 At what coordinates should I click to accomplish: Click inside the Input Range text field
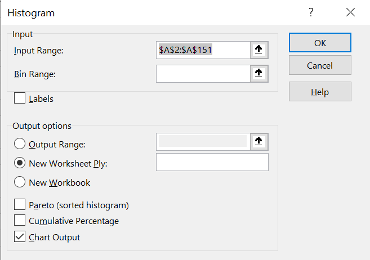point(203,50)
